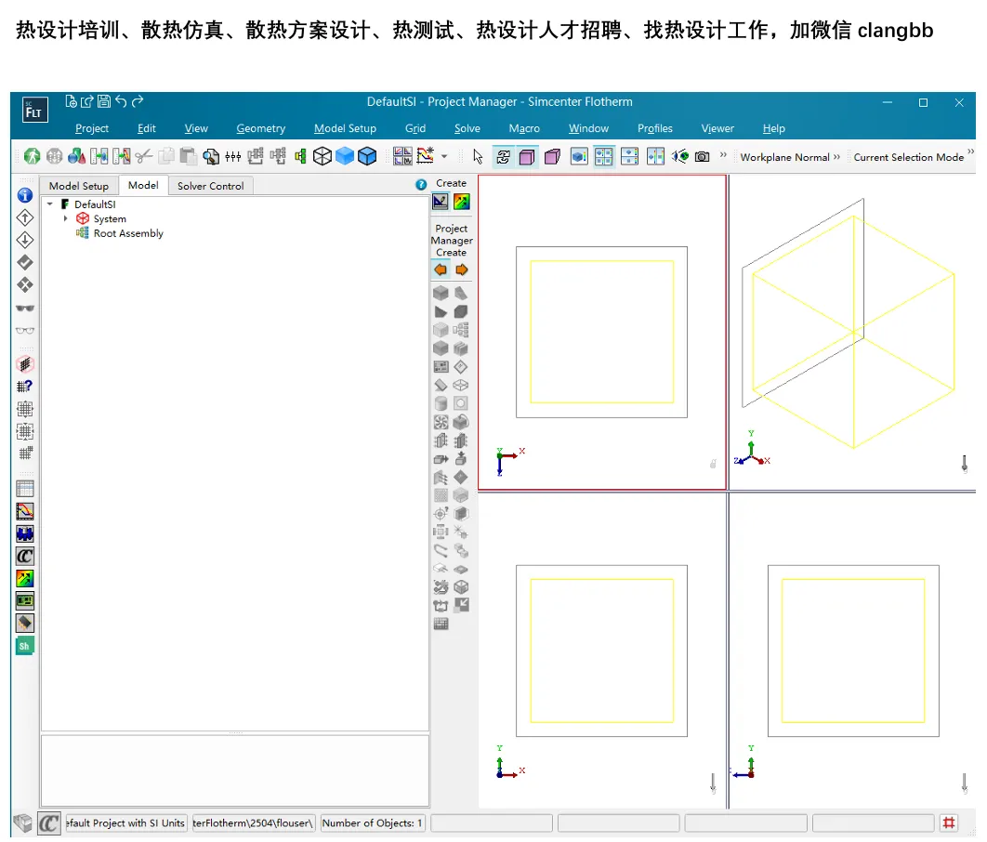Toggle the wireframe cube display mode
Viewport: 987px width, 842px height.
pyautogui.click(x=322, y=156)
